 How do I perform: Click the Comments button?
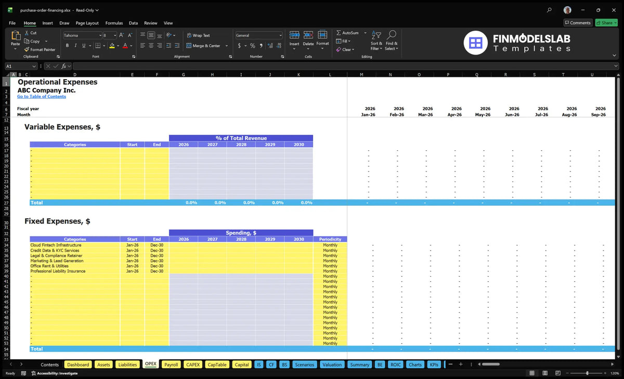(x=578, y=23)
